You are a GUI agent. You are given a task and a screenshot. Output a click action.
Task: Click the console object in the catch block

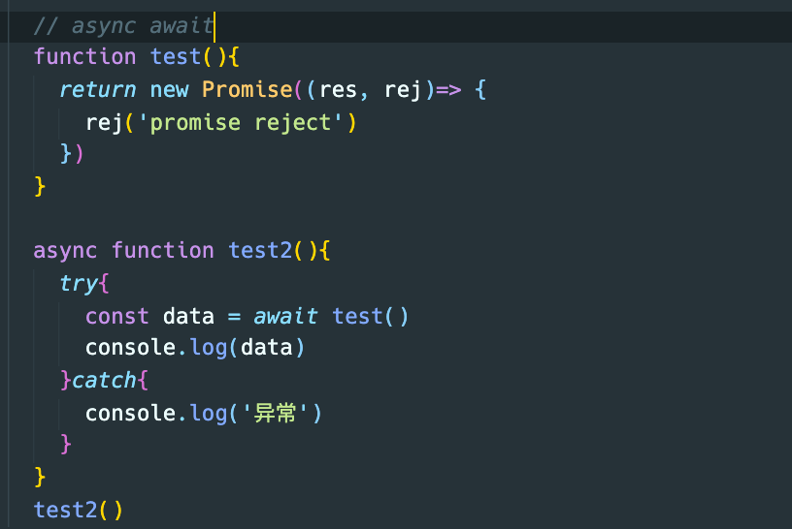tap(130, 413)
